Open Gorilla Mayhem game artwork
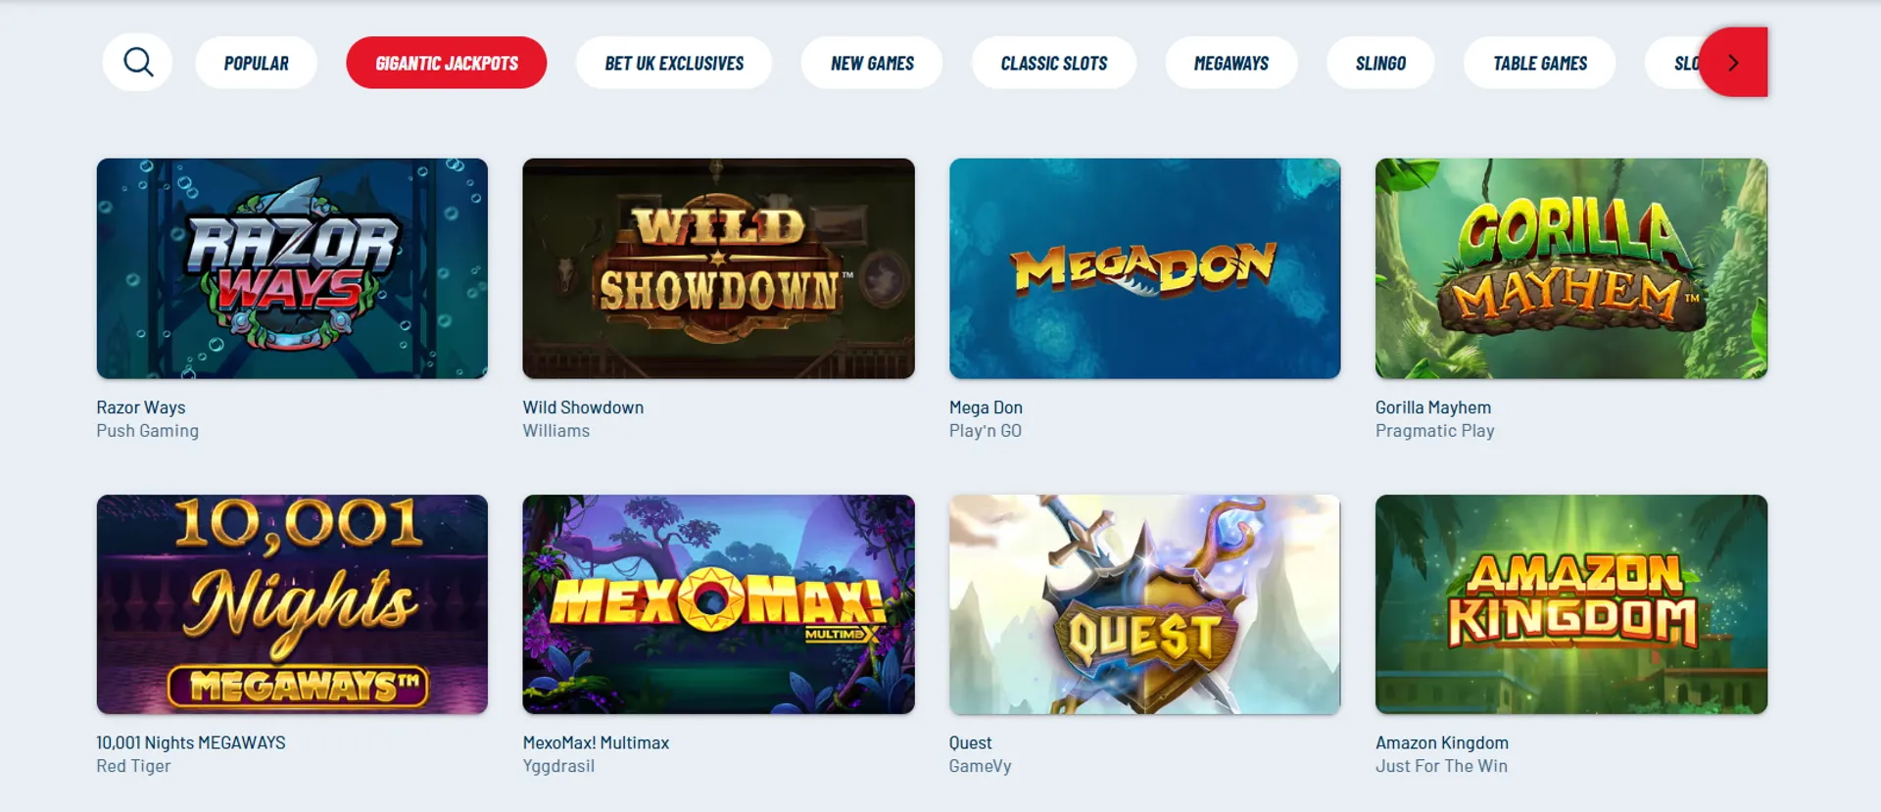Image resolution: width=1881 pixels, height=812 pixels. (x=1571, y=268)
